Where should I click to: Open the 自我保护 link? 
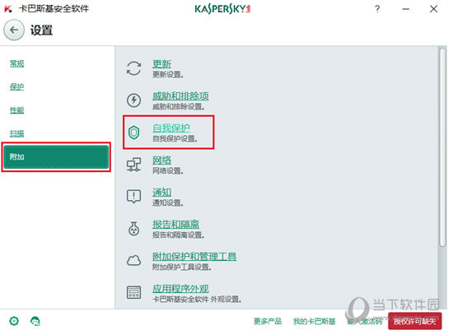point(171,128)
